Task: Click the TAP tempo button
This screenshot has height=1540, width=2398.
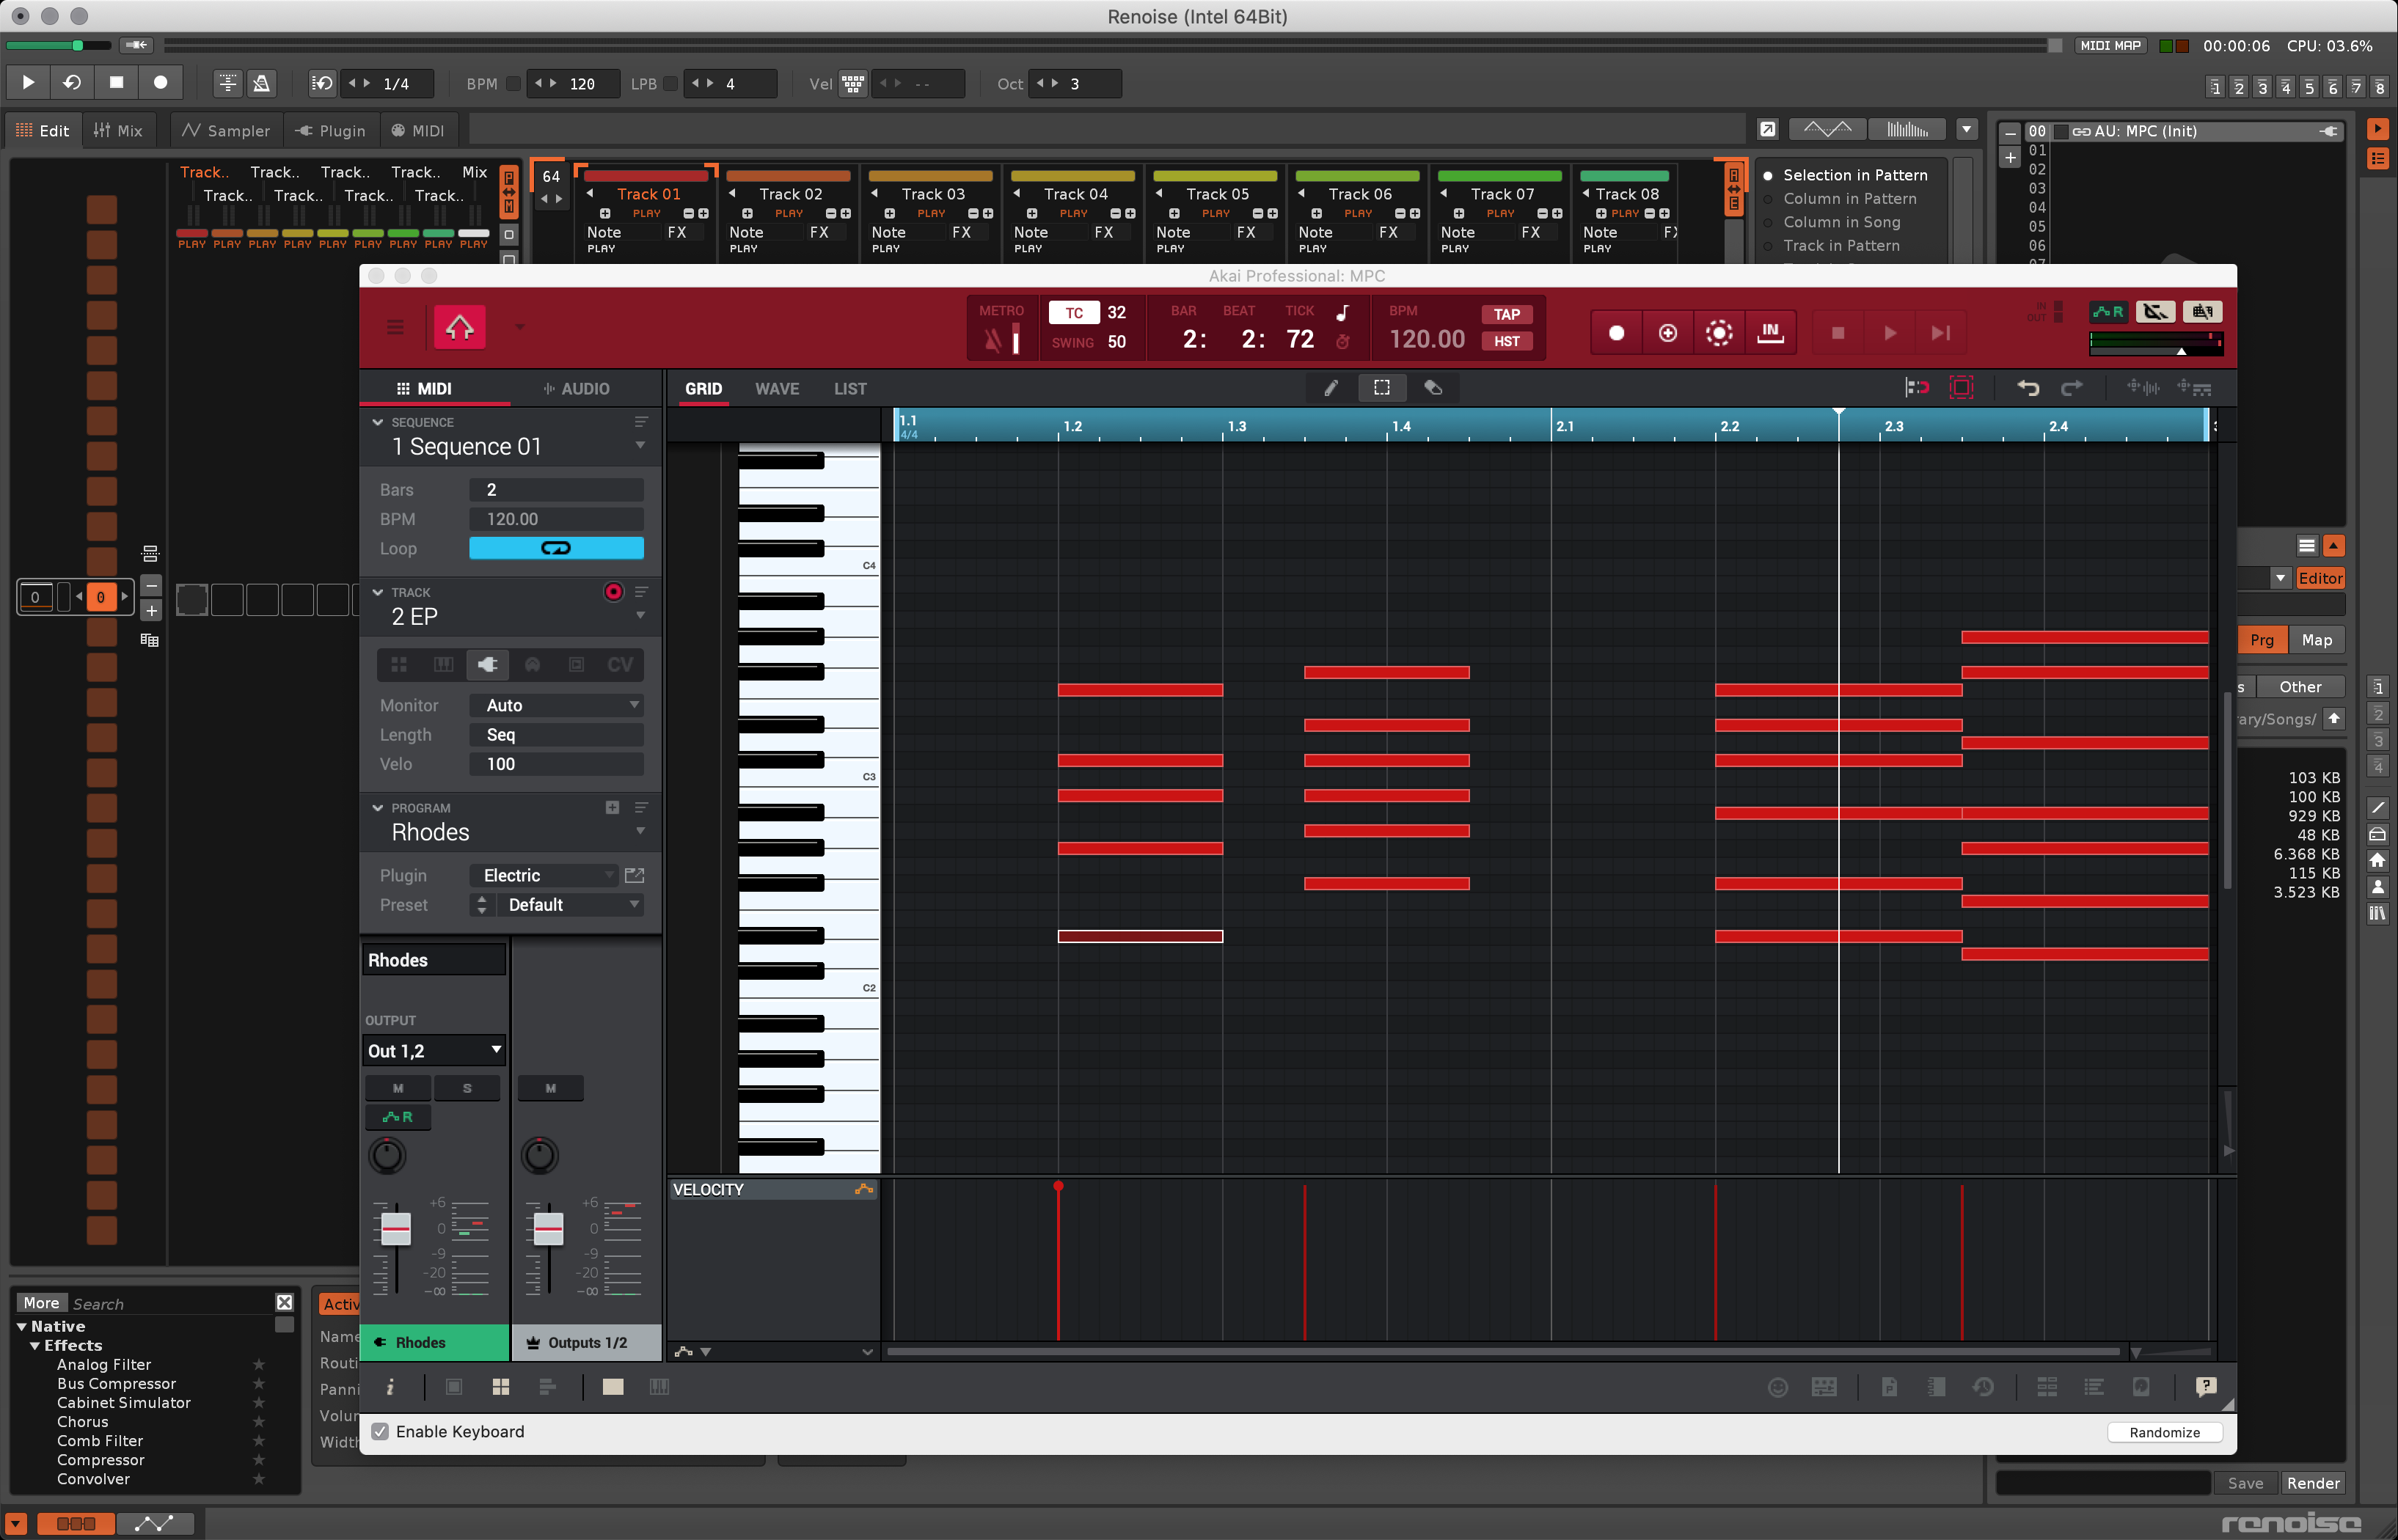Action: click(x=1506, y=314)
